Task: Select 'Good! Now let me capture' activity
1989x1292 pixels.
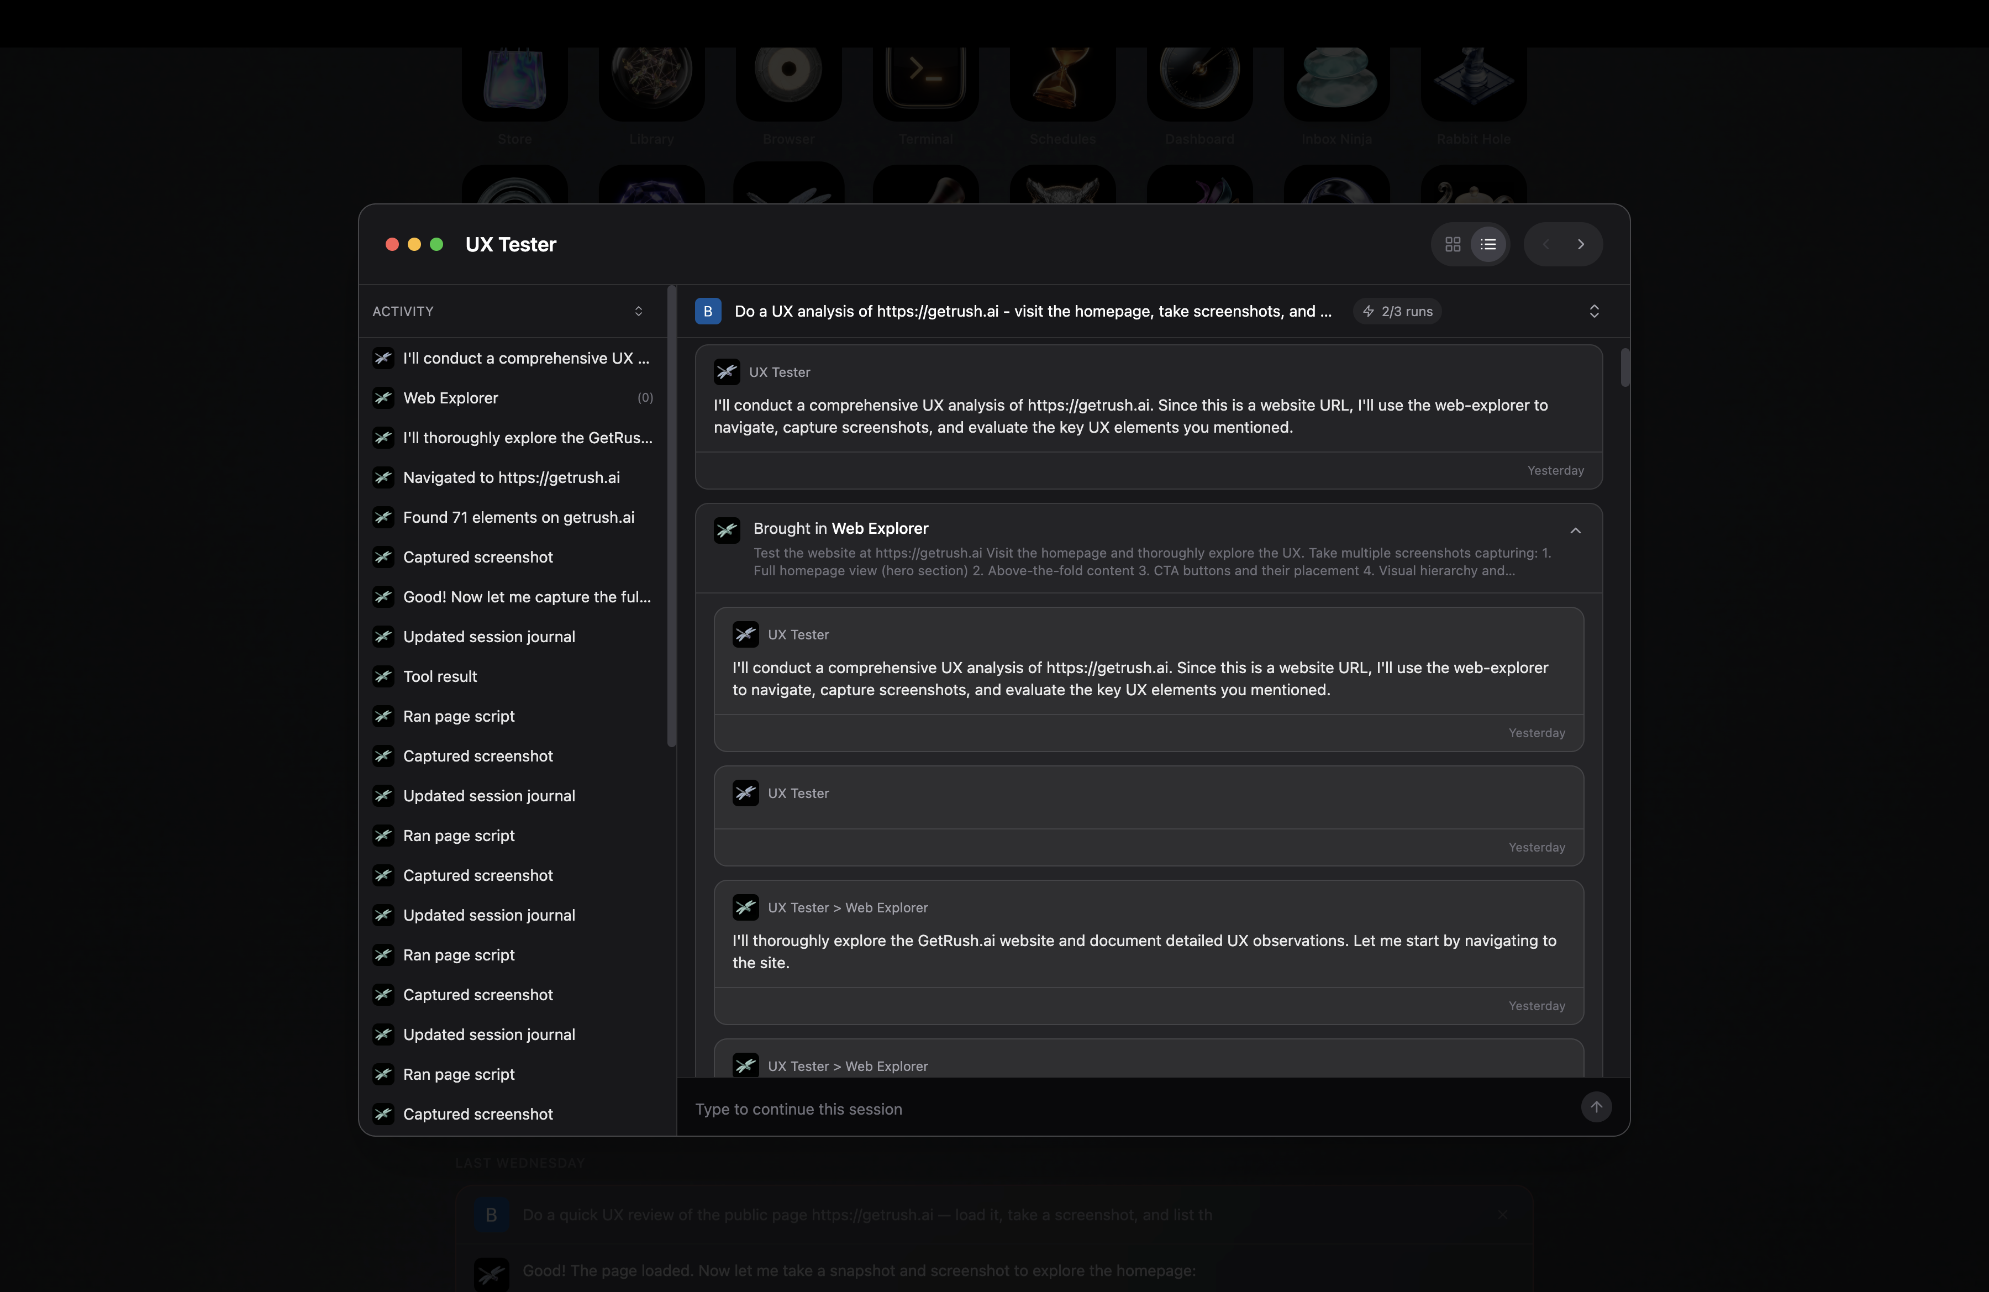Action: 513,597
